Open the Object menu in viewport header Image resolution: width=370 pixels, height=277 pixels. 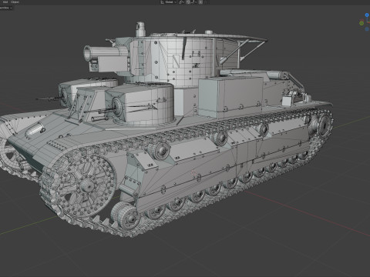point(15,2)
